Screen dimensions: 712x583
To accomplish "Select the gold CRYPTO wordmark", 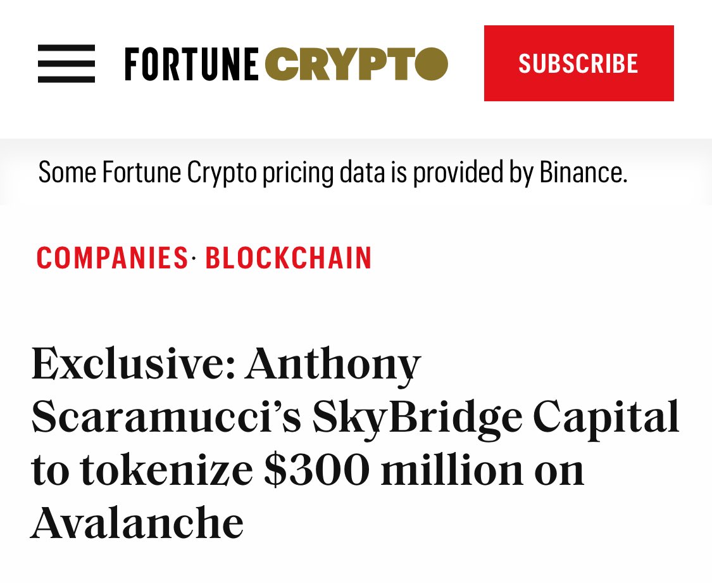I will click(354, 63).
